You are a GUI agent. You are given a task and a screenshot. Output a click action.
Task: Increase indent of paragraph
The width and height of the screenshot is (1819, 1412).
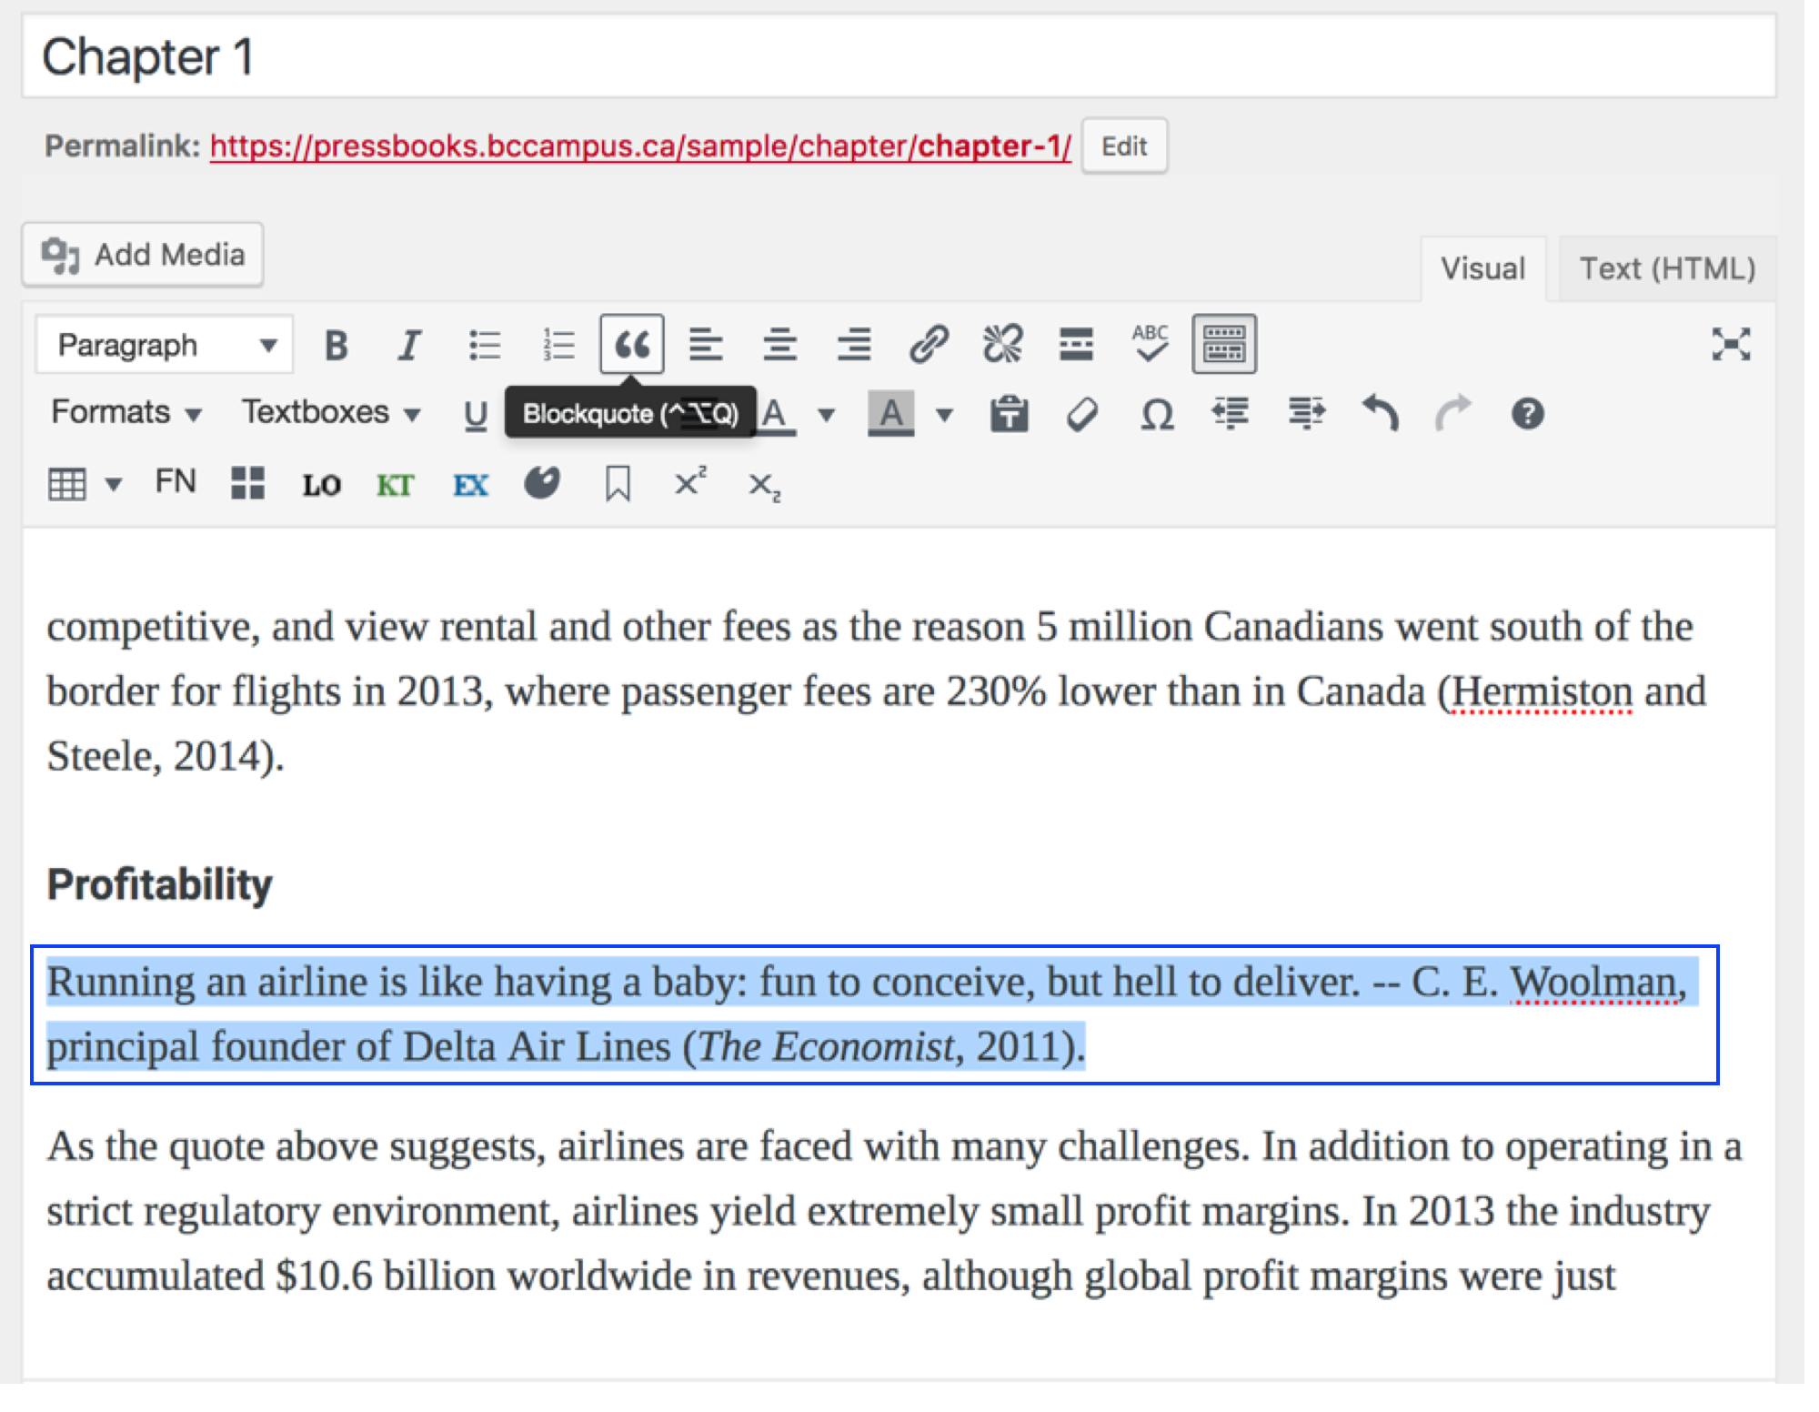point(1306,414)
